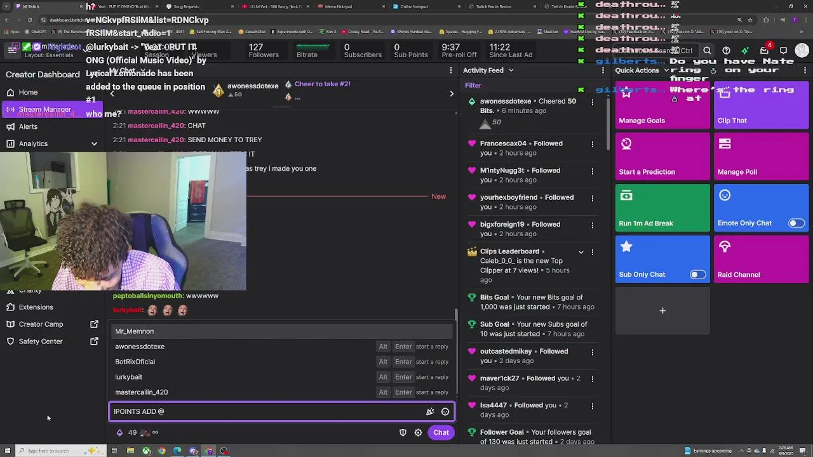813x457 pixels.
Task: Select the Stream Manager sidebar item
Action: point(51,110)
